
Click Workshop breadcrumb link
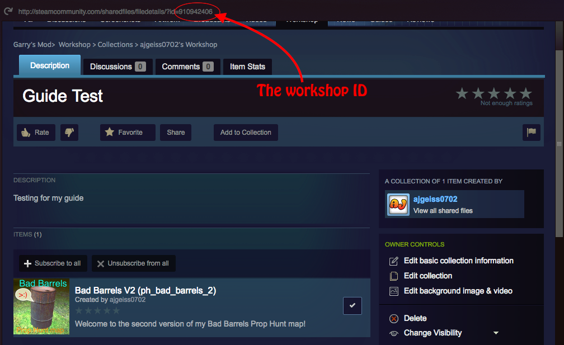click(74, 45)
